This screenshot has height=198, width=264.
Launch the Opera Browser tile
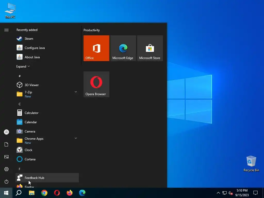(x=96, y=84)
